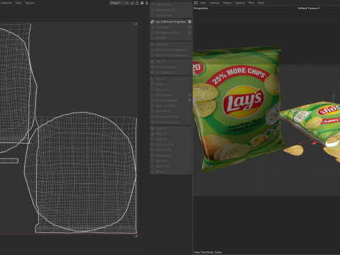Select the large round UV island
340x255 pixels.
[80, 172]
